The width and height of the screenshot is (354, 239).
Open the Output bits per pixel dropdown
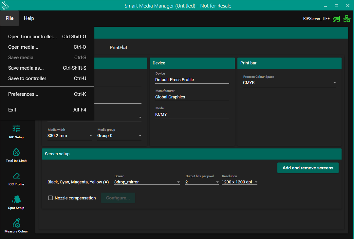pos(202,182)
